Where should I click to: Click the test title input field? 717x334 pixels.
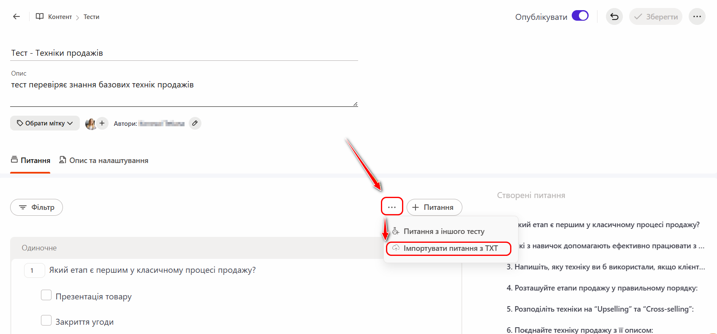pyautogui.click(x=184, y=53)
